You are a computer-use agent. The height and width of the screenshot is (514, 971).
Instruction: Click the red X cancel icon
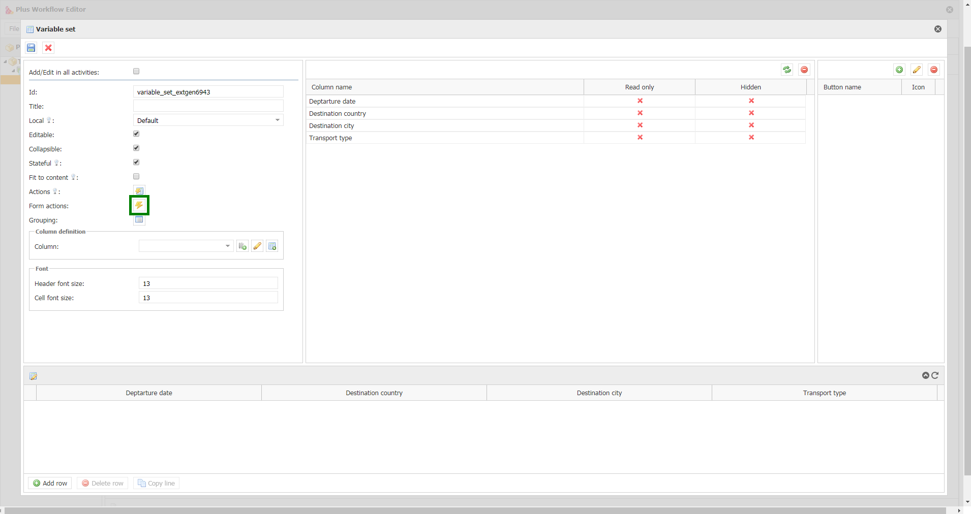pos(48,48)
